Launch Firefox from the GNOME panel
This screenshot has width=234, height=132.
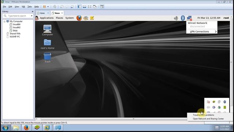pyautogui.click(x=79, y=18)
